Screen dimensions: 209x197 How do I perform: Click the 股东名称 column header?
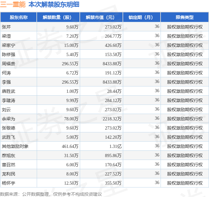19,17
